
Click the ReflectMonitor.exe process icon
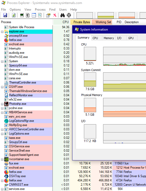(6, 95)
